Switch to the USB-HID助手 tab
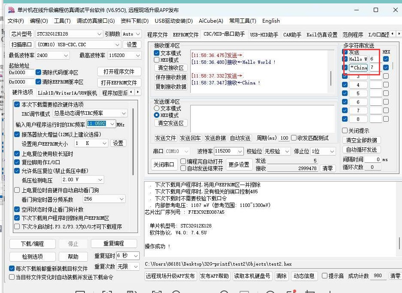The height and width of the screenshot is (293, 402). coord(264,35)
